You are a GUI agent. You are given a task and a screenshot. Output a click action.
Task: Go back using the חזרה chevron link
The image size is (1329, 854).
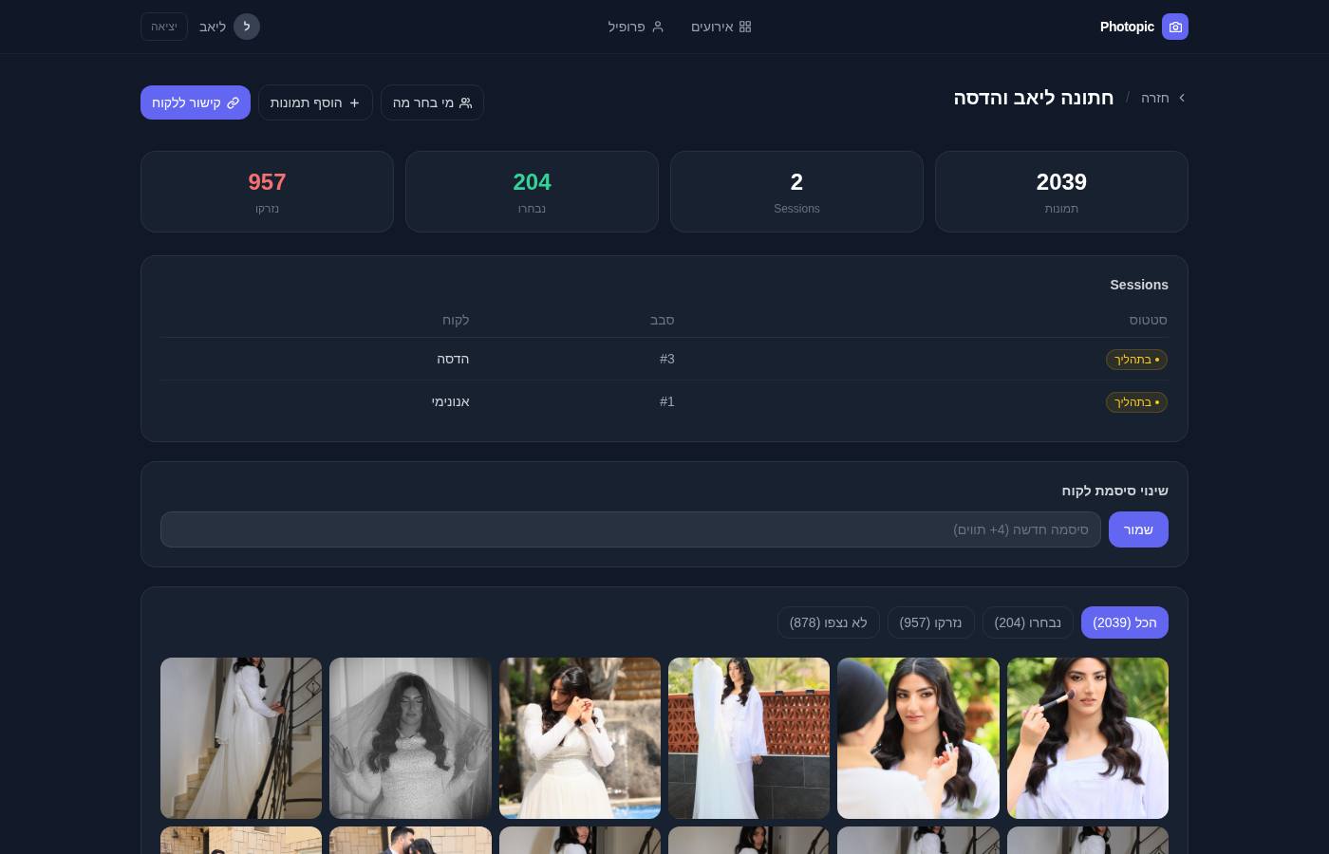coord(1163,98)
